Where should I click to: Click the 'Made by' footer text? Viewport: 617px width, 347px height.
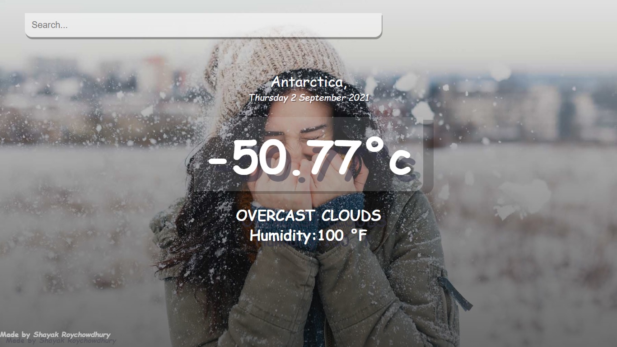pos(15,335)
